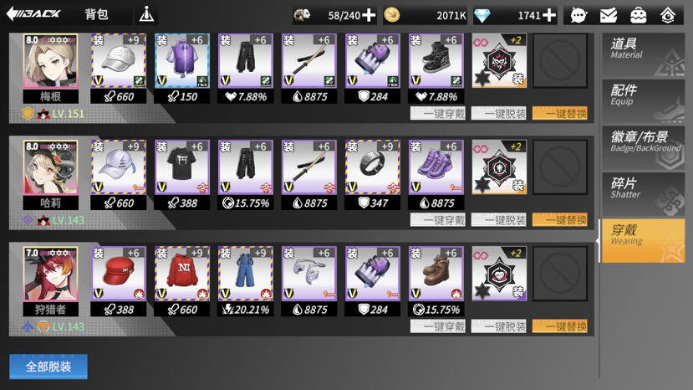Click 一键穿戴 in 梅根's row
The image size is (693, 390).
(x=438, y=113)
